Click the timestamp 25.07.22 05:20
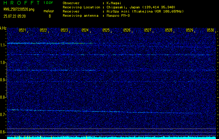 point(15,16)
